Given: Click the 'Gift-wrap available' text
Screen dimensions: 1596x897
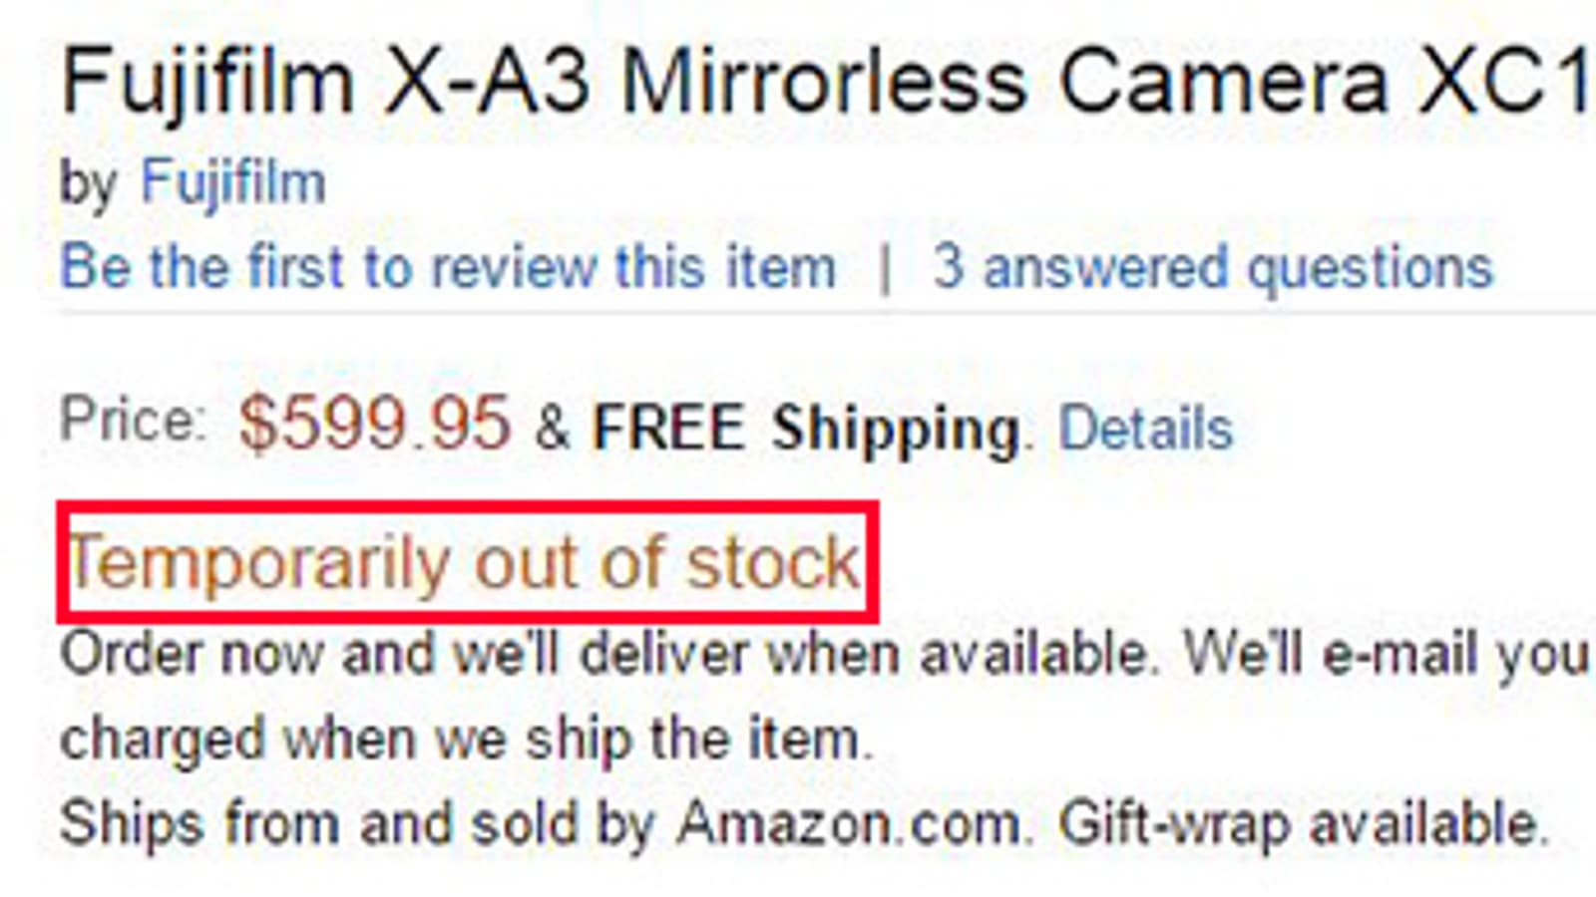Looking at the screenshot, I should point(1302,824).
